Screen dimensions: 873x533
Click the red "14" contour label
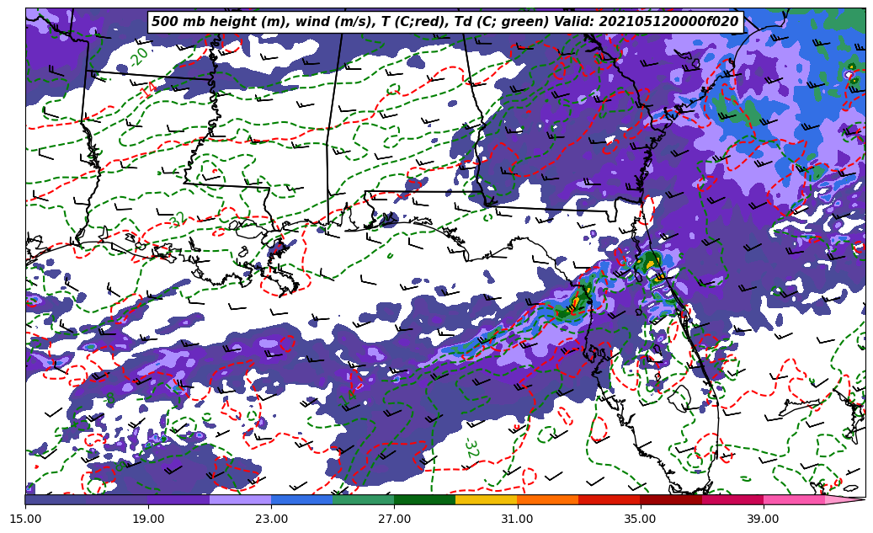[147, 90]
